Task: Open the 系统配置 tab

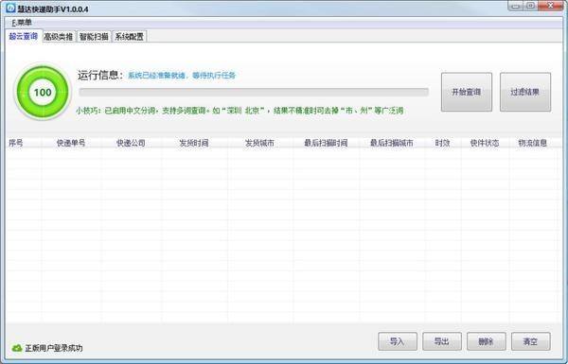Action: coord(130,37)
